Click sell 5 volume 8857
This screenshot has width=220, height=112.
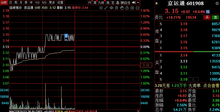(x=216, y=24)
